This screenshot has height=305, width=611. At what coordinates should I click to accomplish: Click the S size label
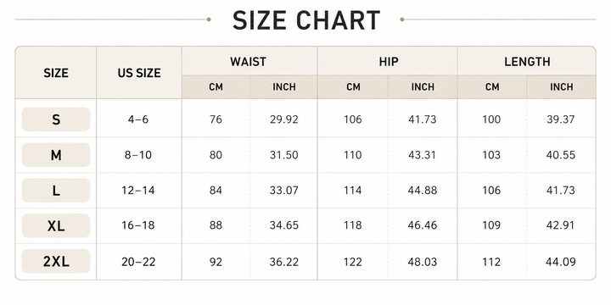click(56, 119)
